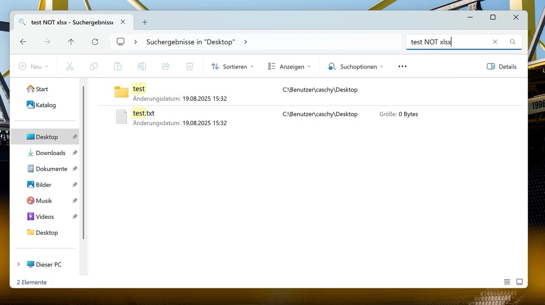Switch to large thumbnails view icon
Viewport: 545px width, 305px height.
520,282
